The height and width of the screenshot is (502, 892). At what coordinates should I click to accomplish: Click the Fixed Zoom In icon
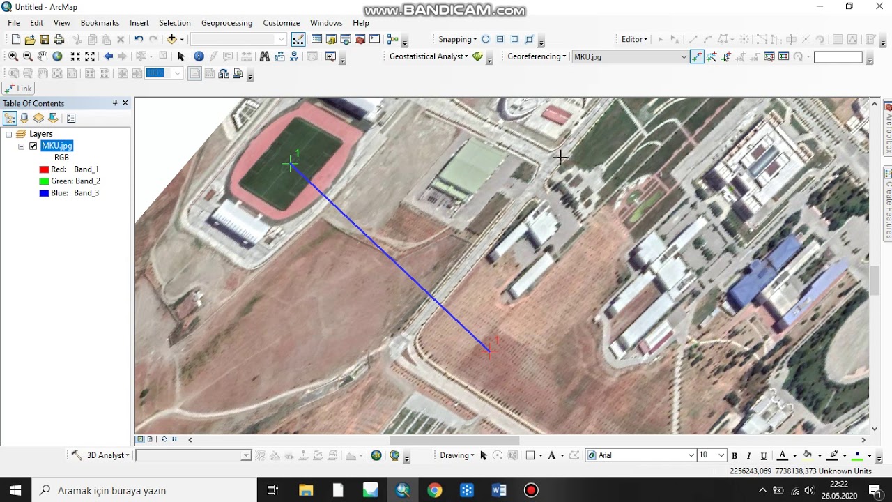(x=75, y=56)
